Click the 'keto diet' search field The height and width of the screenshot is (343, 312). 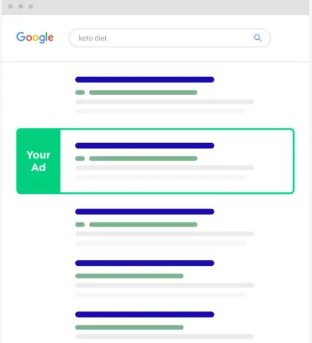tap(169, 38)
